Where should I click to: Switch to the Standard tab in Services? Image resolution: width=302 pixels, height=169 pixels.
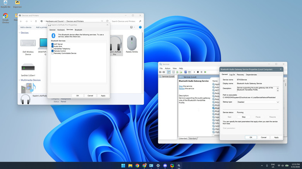pyautogui.click(x=192, y=139)
